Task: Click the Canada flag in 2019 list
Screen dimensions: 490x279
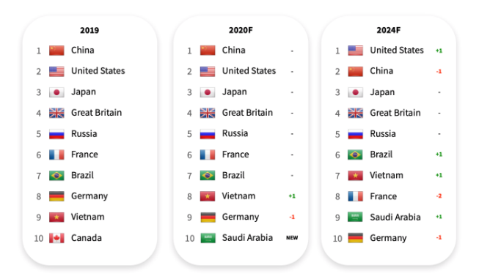Action: [x=56, y=238]
